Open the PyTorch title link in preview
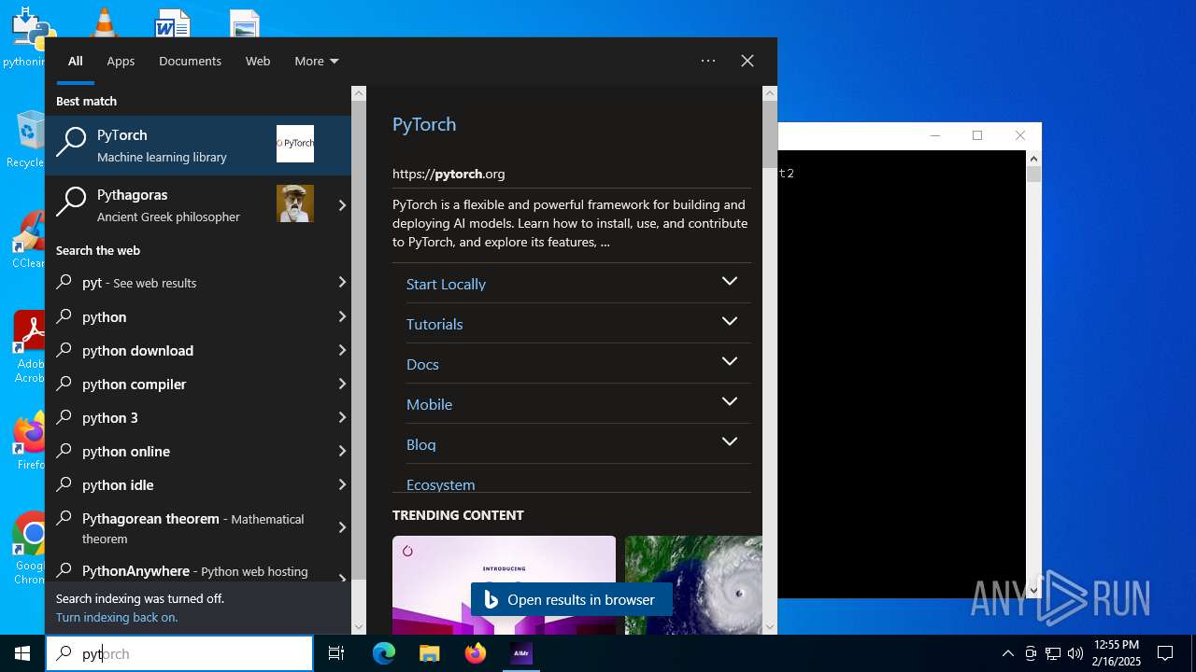The image size is (1196, 672). pyautogui.click(x=424, y=124)
